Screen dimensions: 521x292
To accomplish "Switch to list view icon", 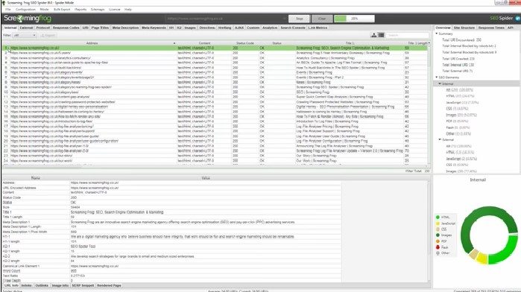I will tap(381, 35).
